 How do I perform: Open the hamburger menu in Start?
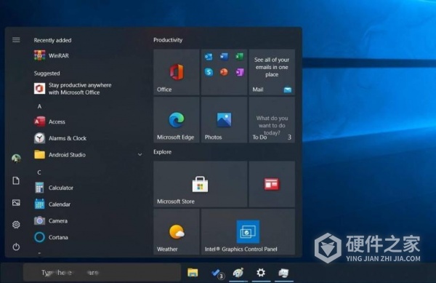pos(16,40)
